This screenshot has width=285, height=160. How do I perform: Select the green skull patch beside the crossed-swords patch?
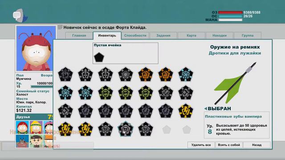[146, 93]
